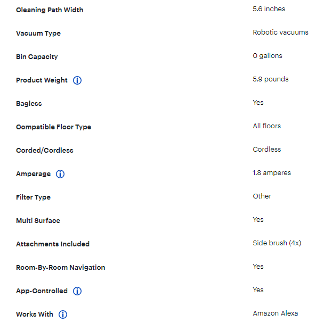The height and width of the screenshot is (331, 316).
Task: Select the Filter Type label
Action: pos(33,197)
